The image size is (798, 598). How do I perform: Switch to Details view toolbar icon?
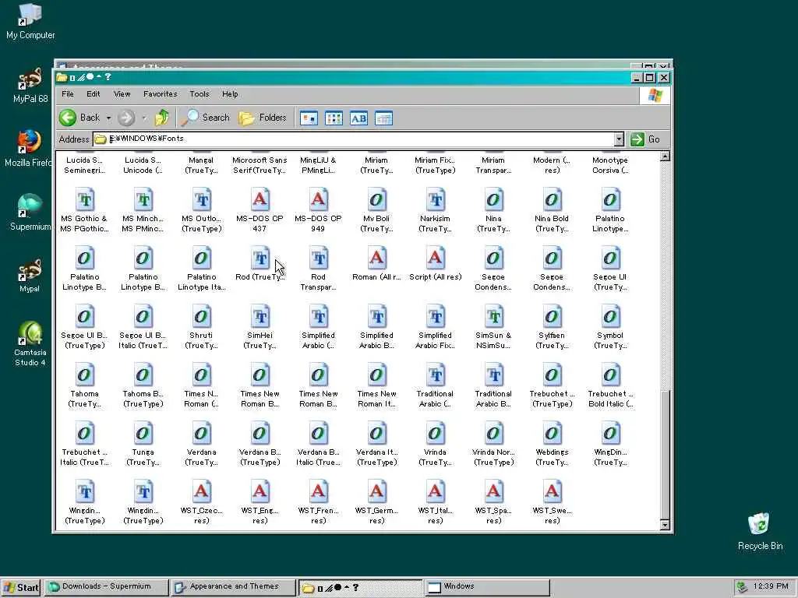click(383, 118)
